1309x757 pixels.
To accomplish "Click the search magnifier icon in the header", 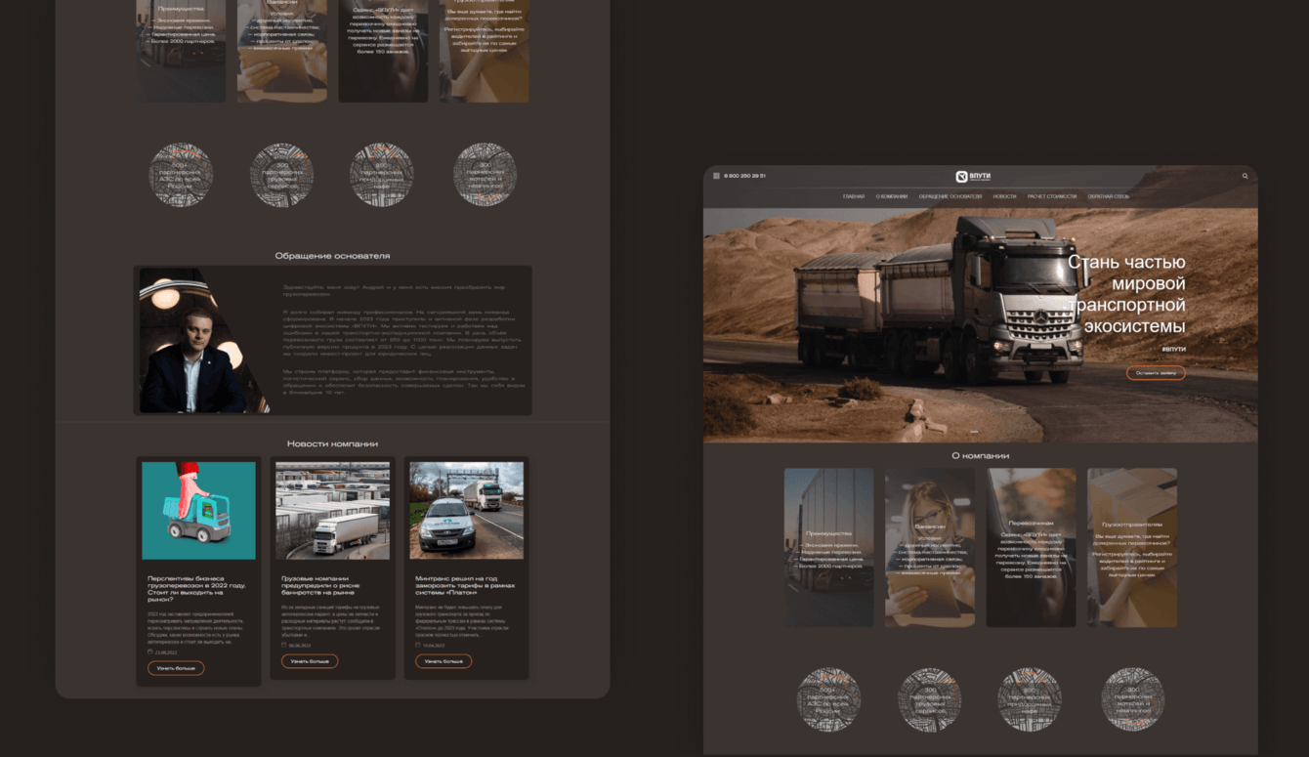I will [1246, 176].
